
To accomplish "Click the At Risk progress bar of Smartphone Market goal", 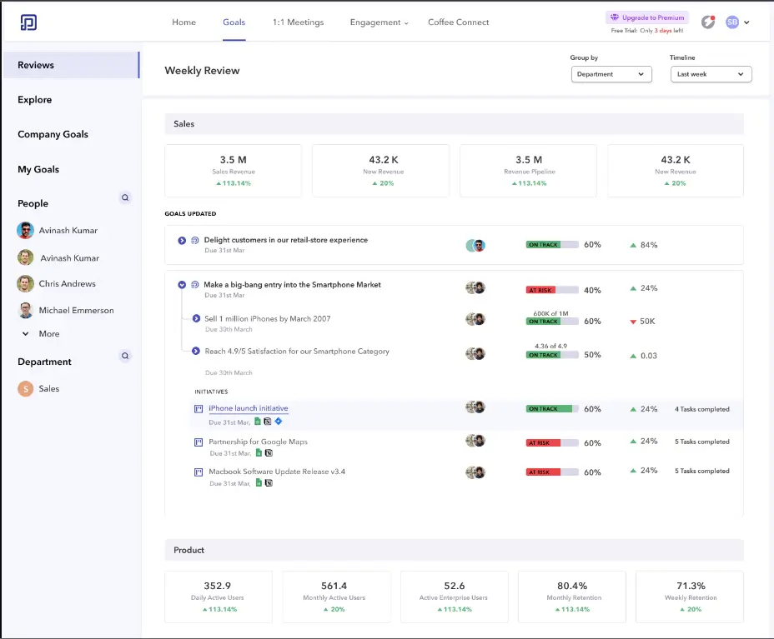I will [x=551, y=290].
